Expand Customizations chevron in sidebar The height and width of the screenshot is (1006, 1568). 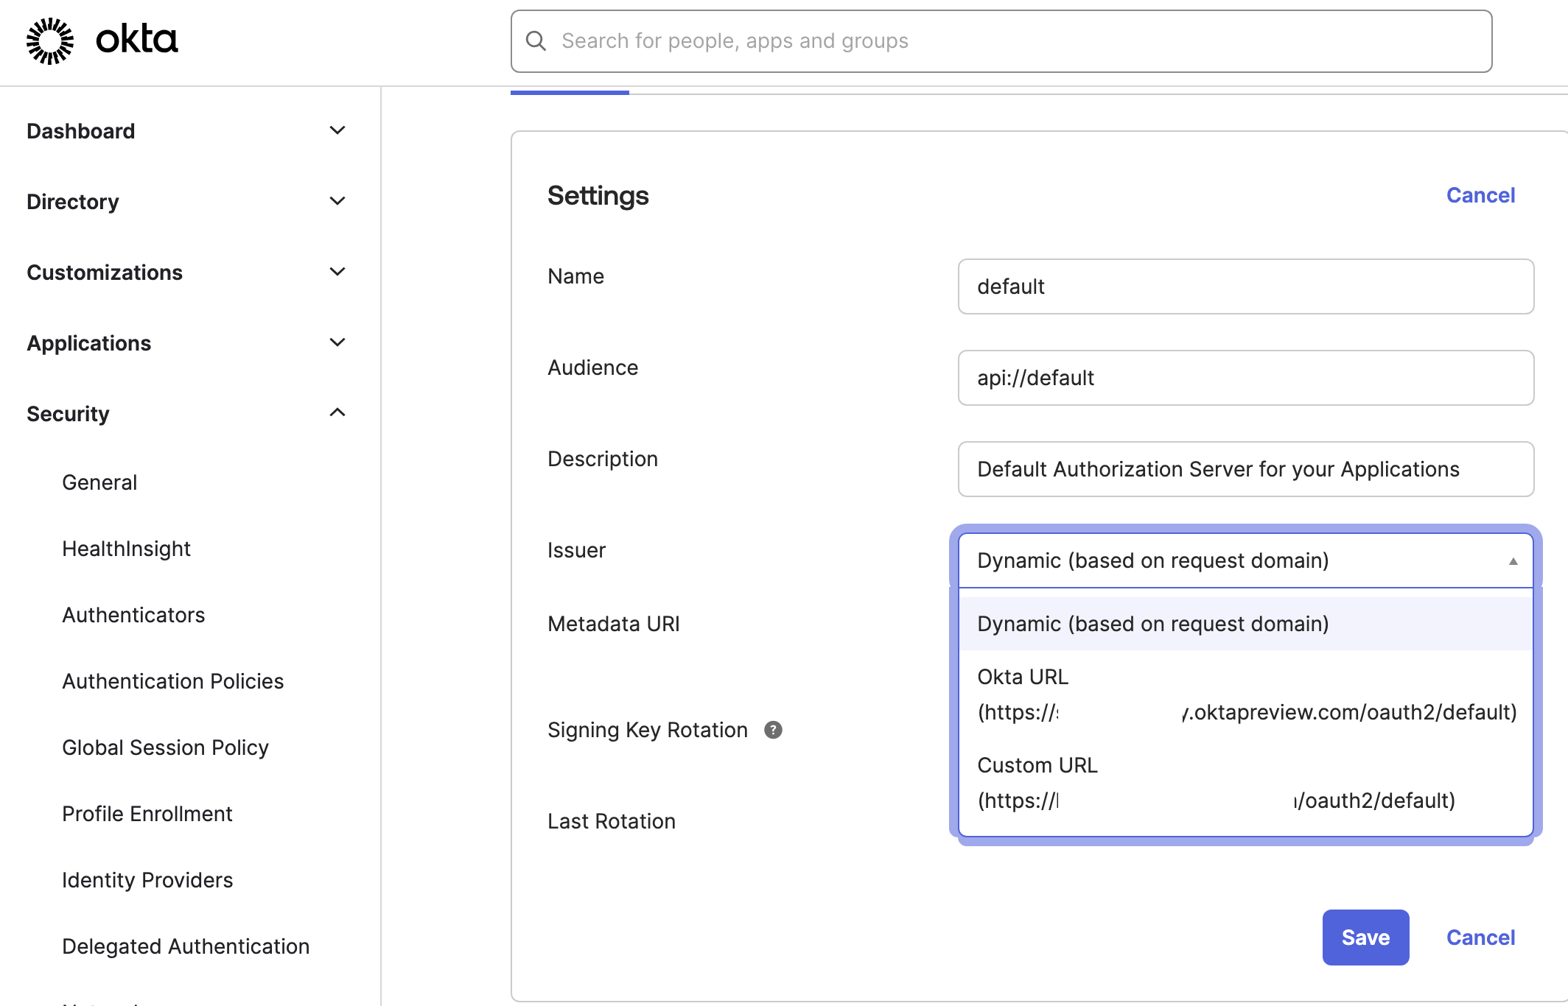337,272
